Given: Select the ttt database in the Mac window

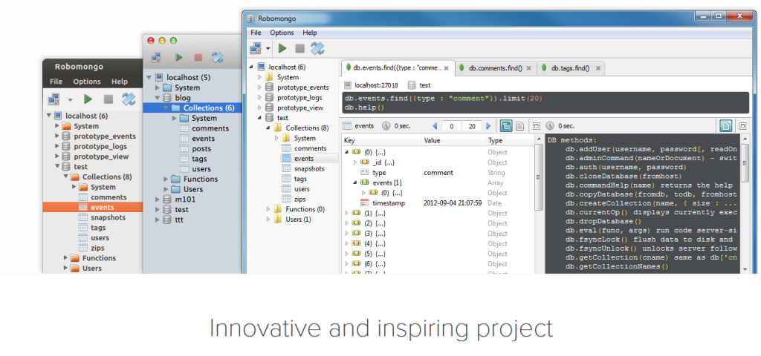Looking at the screenshot, I should [x=179, y=220].
